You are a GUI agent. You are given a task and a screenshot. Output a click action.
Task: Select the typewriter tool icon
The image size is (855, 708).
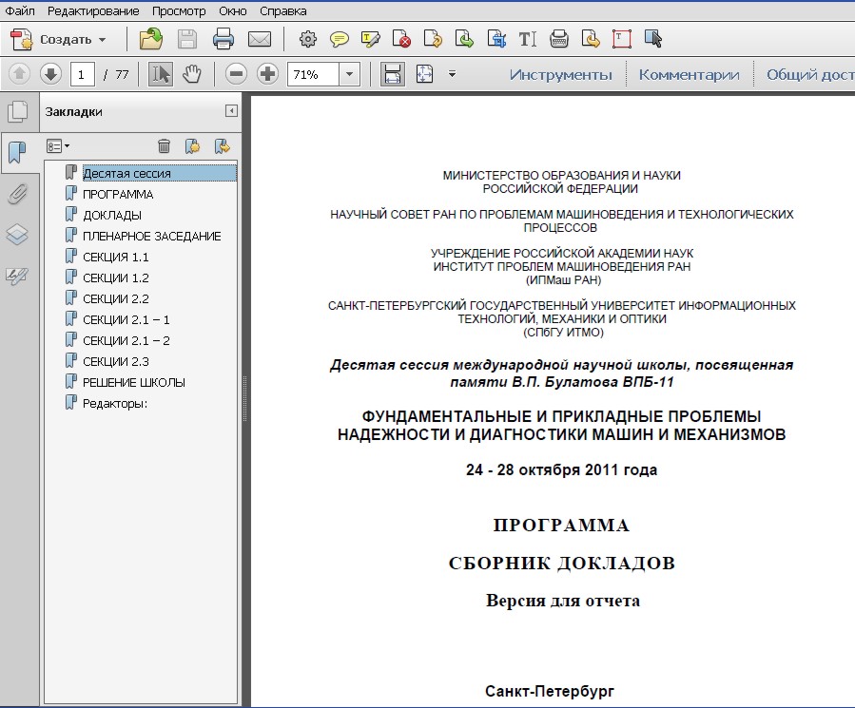(559, 39)
